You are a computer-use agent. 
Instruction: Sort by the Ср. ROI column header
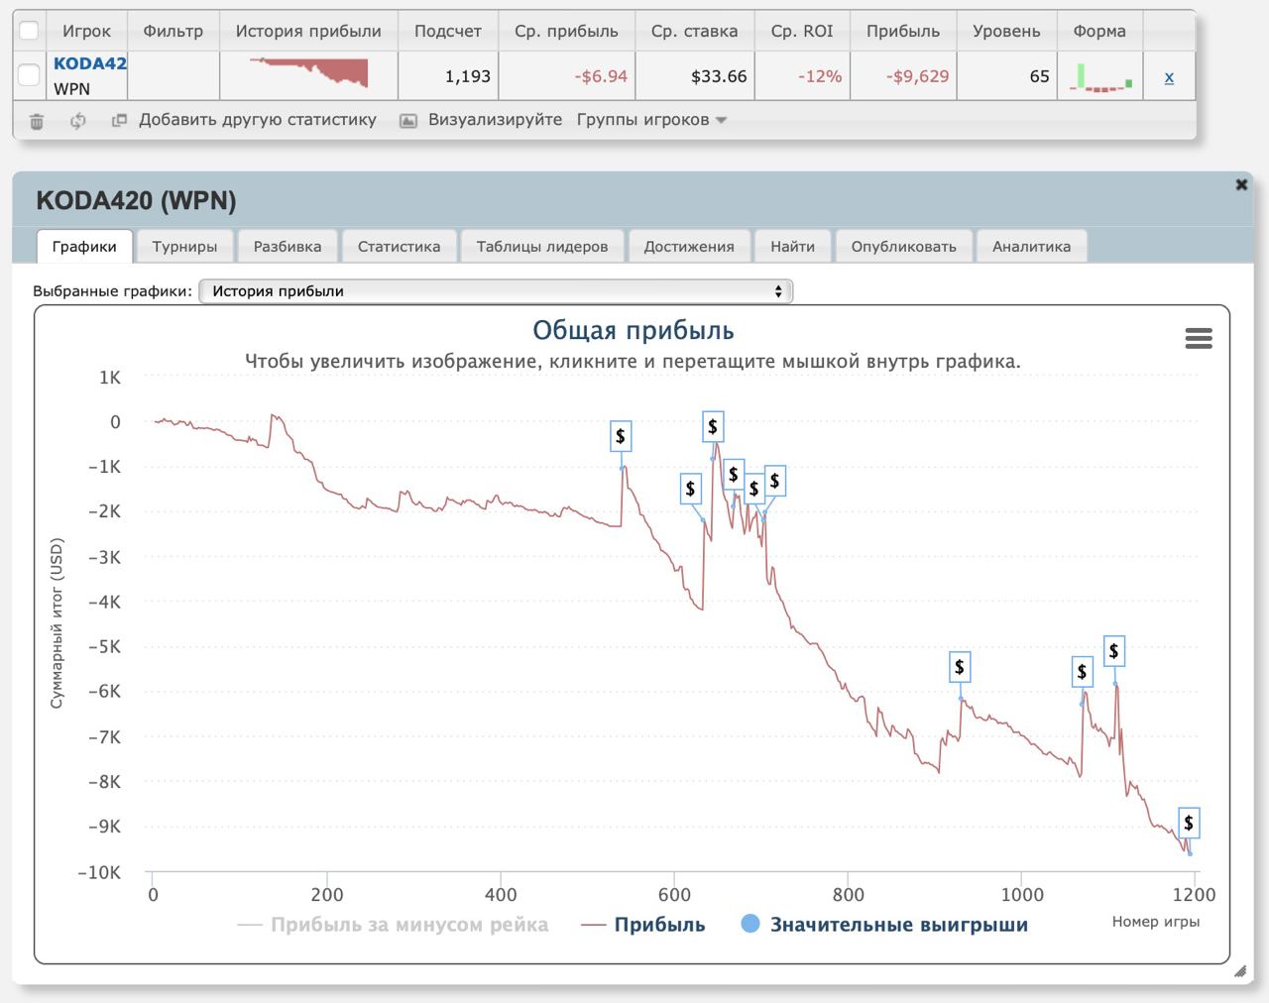point(801,31)
